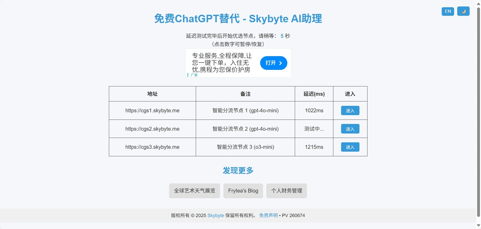Pause countdown by clicking the number 5
481x229 pixels.
[x=282, y=36]
